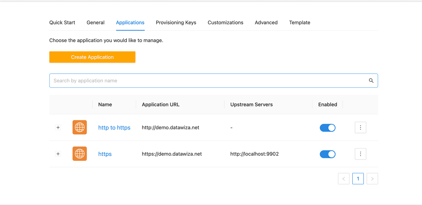Go to previous page arrow
Viewport: 422px width, 205px height.
[344, 179]
